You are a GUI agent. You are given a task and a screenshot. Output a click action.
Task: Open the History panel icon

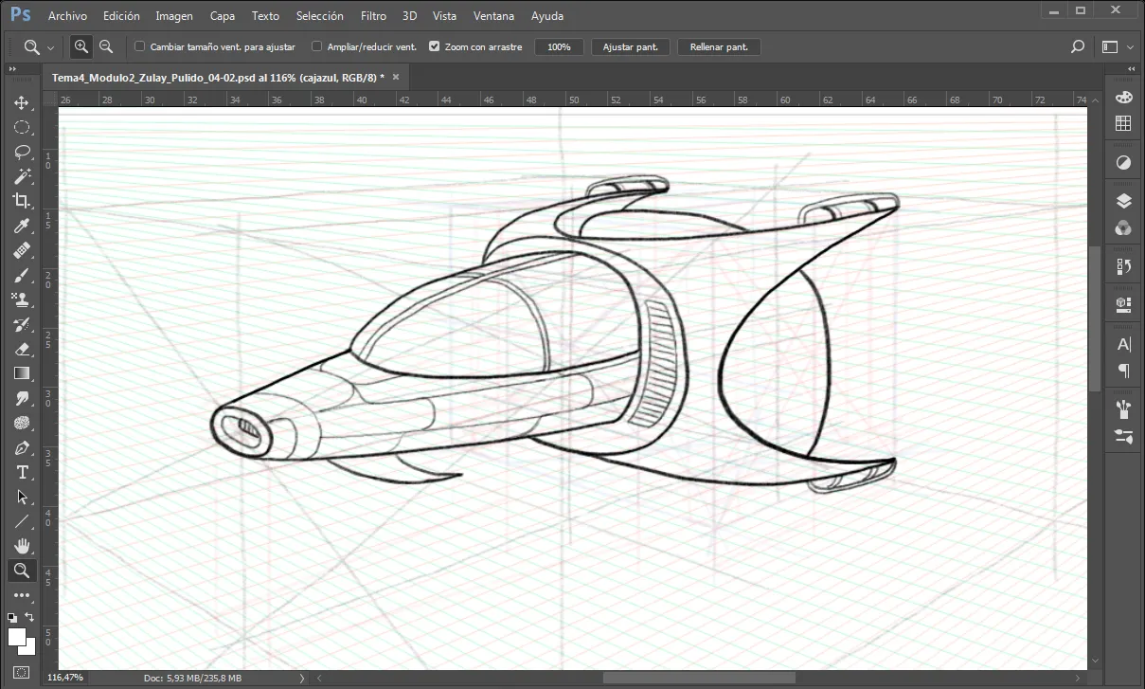pyautogui.click(x=1123, y=266)
